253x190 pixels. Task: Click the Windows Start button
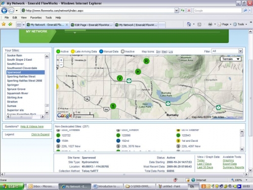coord(12,186)
